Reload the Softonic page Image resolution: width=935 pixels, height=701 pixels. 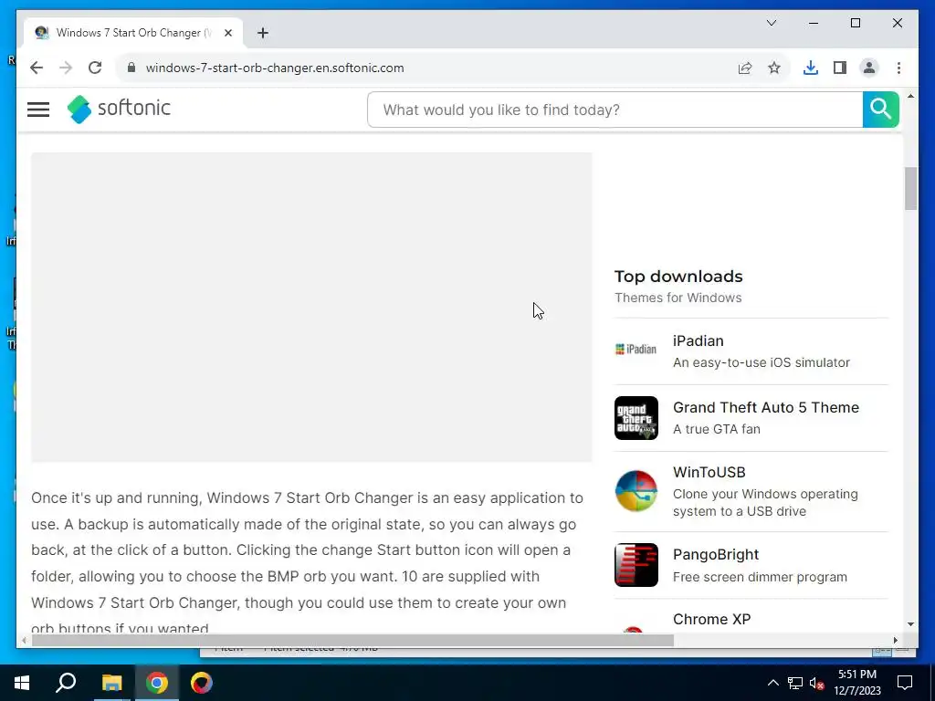click(95, 68)
